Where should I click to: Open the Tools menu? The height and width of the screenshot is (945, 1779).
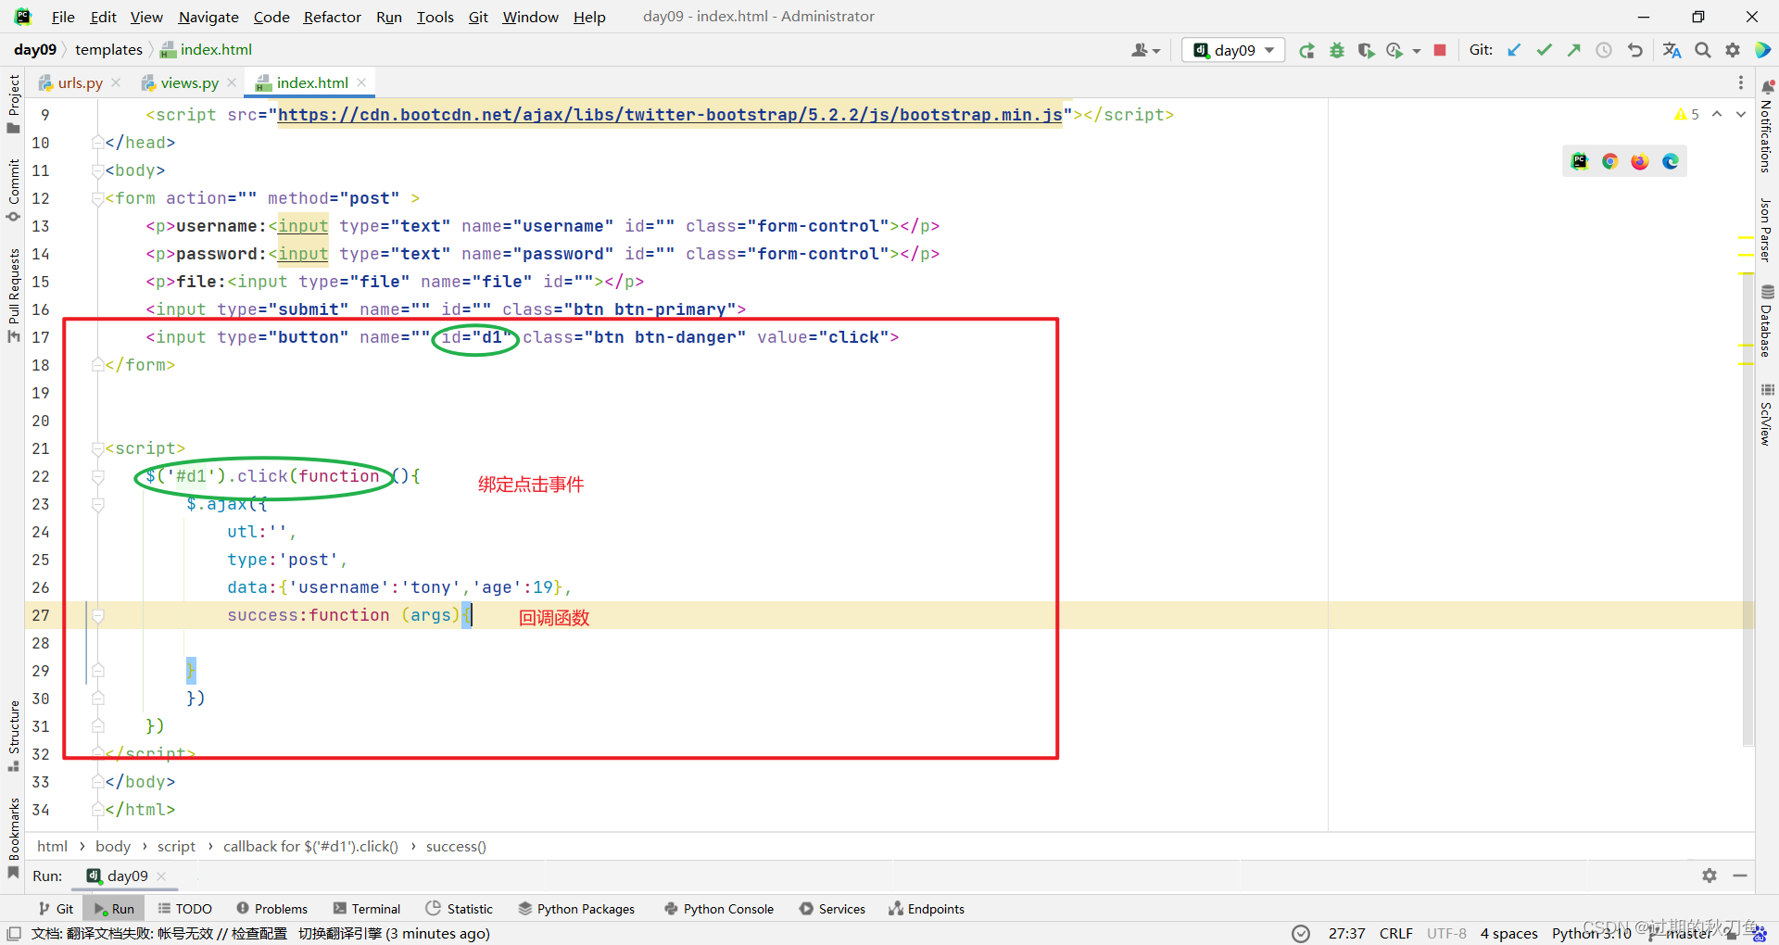(x=435, y=17)
